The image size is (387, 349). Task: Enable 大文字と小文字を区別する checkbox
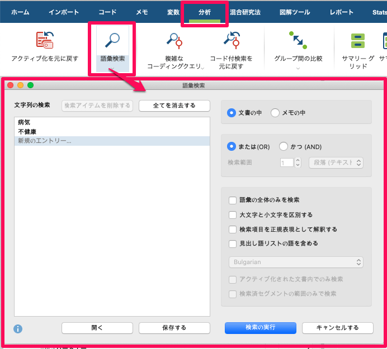pyautogui.click(x=233, y=215)
